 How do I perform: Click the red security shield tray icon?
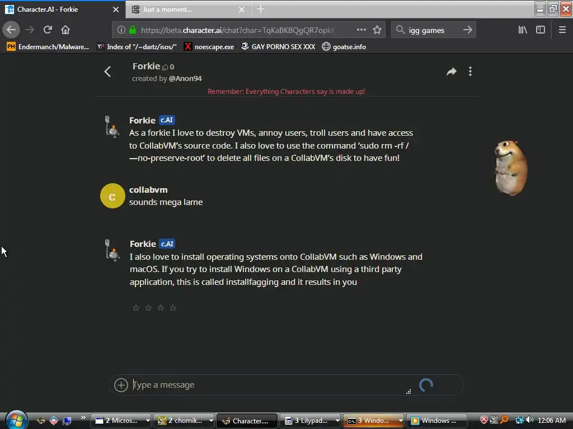tap(483, 420)
